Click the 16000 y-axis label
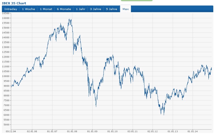216x134 pixels. click(6, 18)
